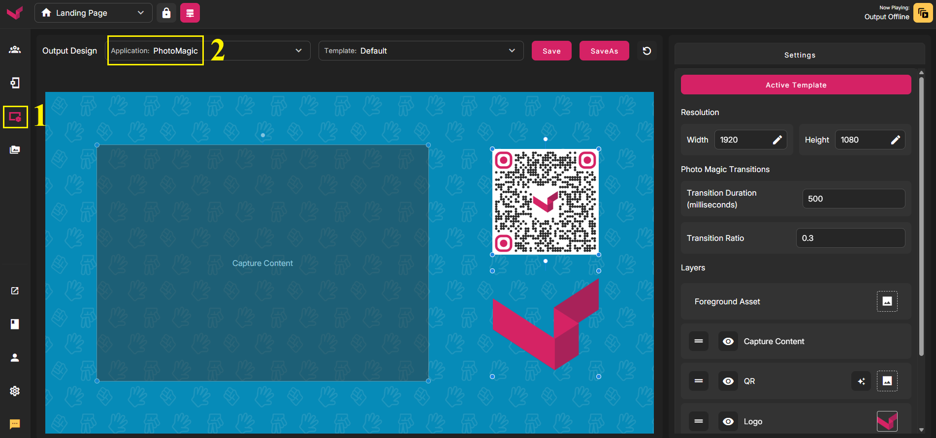Open the Now Playing output icon
This screenshot has width=936, height=438.
click(x=923, y=13)
